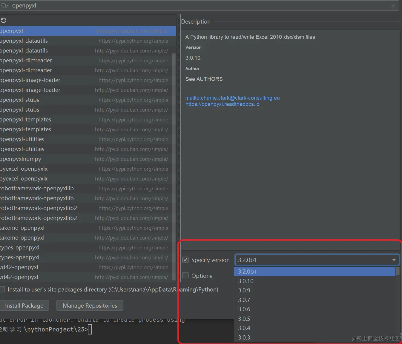The height and width of the screenshot is (344, 402).
Task: Select openpyxl-templates from pypi.python.org
Action: click(86, 120)
